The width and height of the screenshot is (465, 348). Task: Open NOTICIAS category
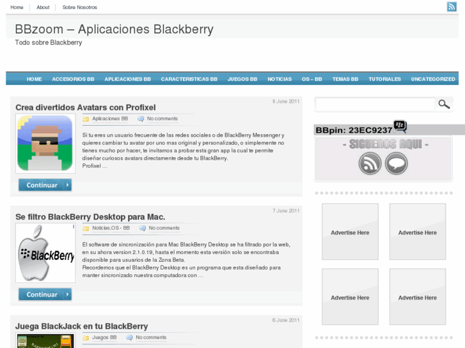tap(280, 79)
